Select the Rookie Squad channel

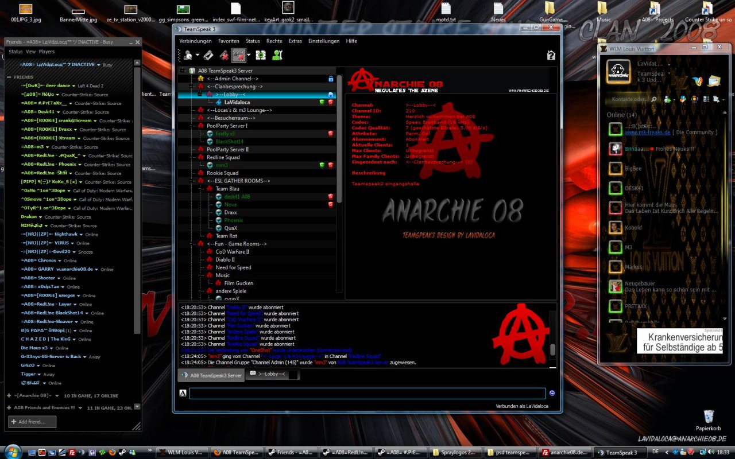223,173
